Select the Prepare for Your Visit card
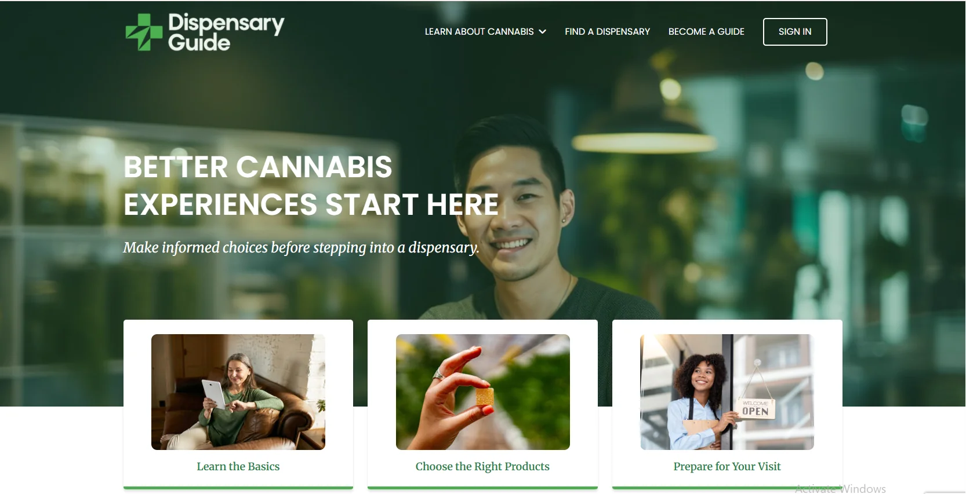 (727, 405)
